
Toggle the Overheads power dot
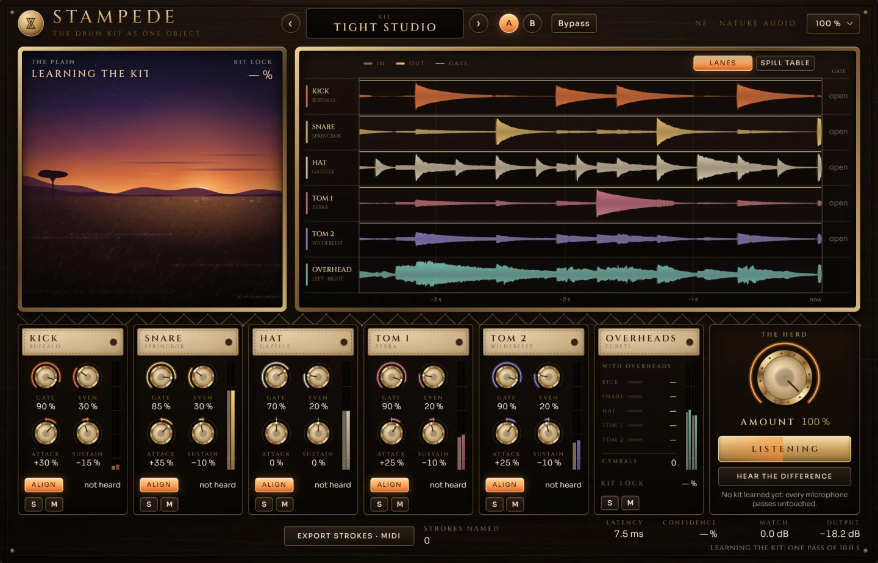click(690, 342)
